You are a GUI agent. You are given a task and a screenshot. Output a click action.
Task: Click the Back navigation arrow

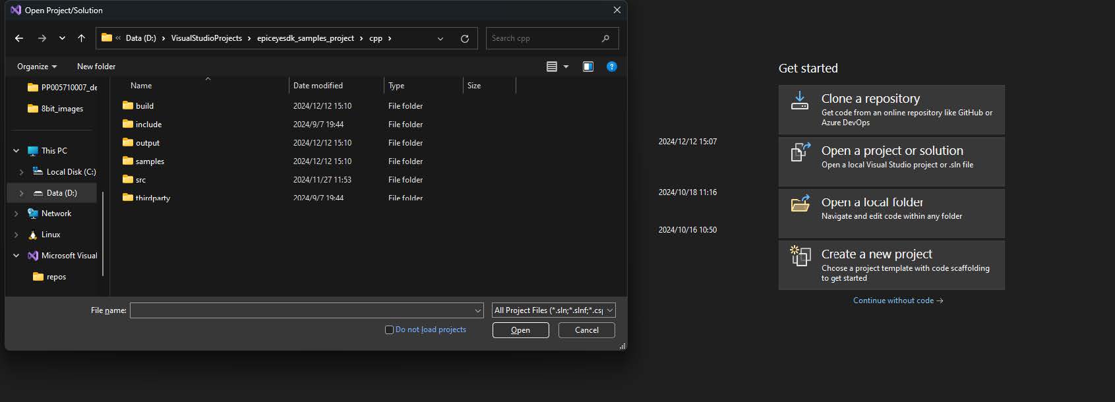click(x=19, y=38)
